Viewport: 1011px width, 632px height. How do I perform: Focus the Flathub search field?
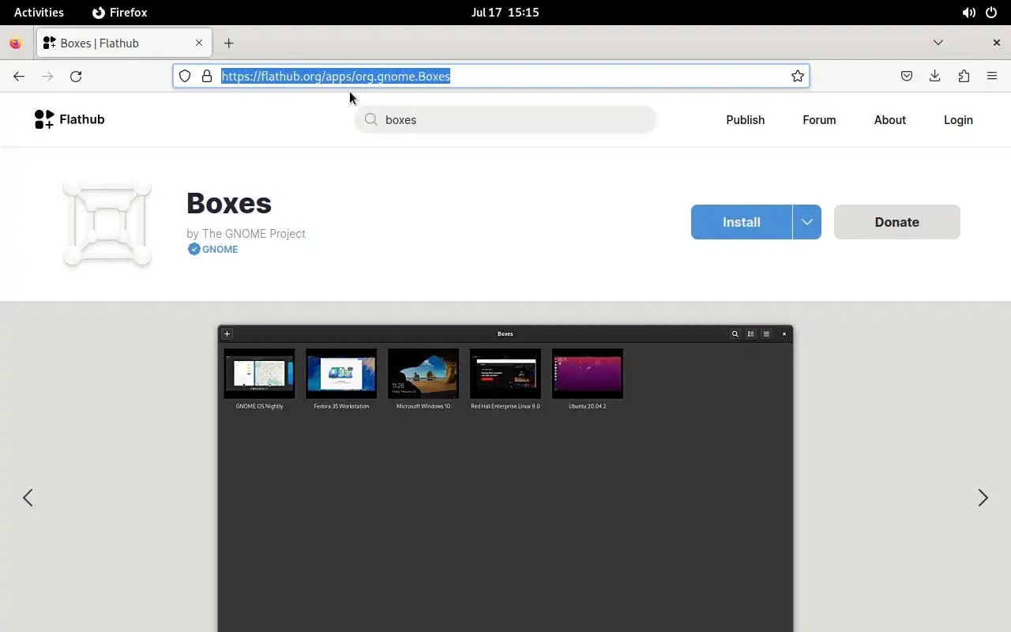click(505, 119)
